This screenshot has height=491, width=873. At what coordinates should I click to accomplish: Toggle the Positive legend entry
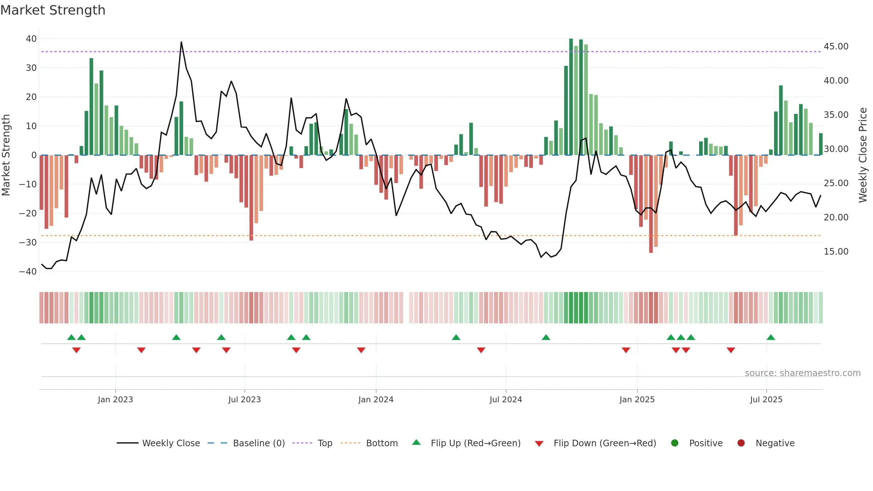pyautogui.click(x=697, y=443)
